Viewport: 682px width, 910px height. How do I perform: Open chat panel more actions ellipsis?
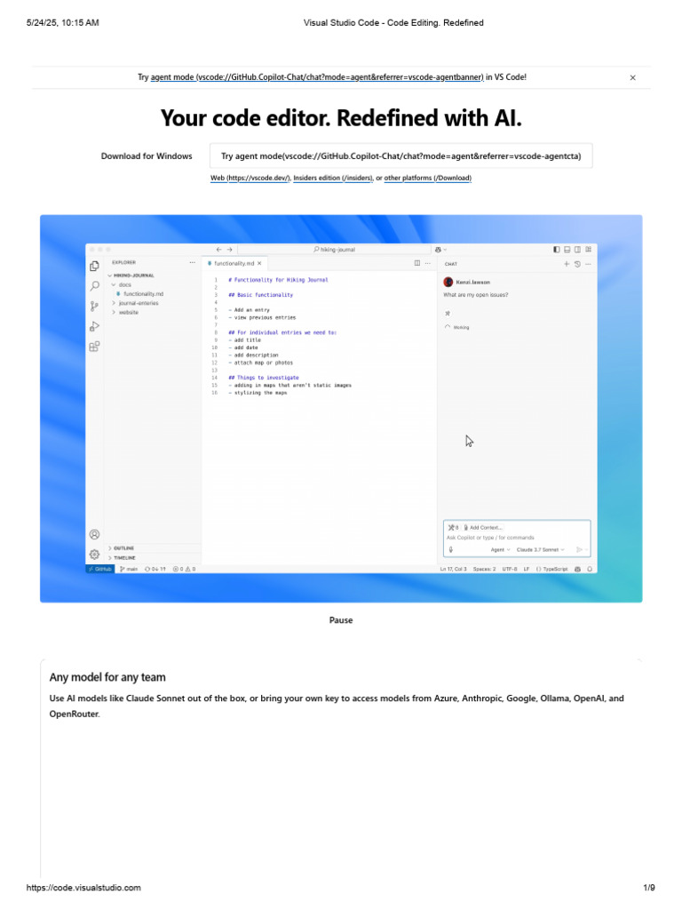click(x=588, y=264)
